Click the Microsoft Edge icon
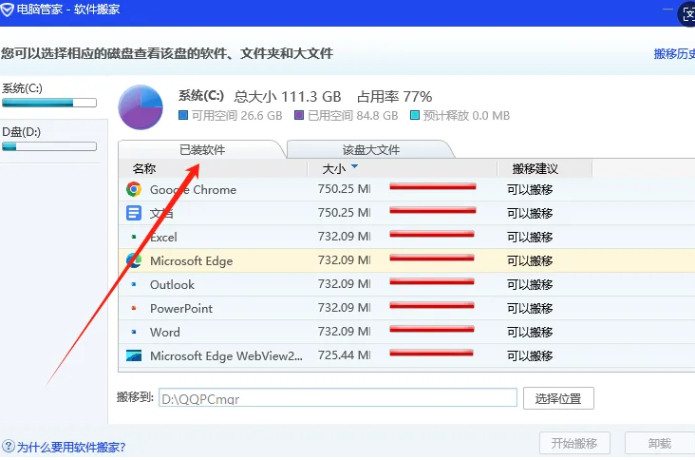Screen dimensions: 695x460 click(134, 260)
